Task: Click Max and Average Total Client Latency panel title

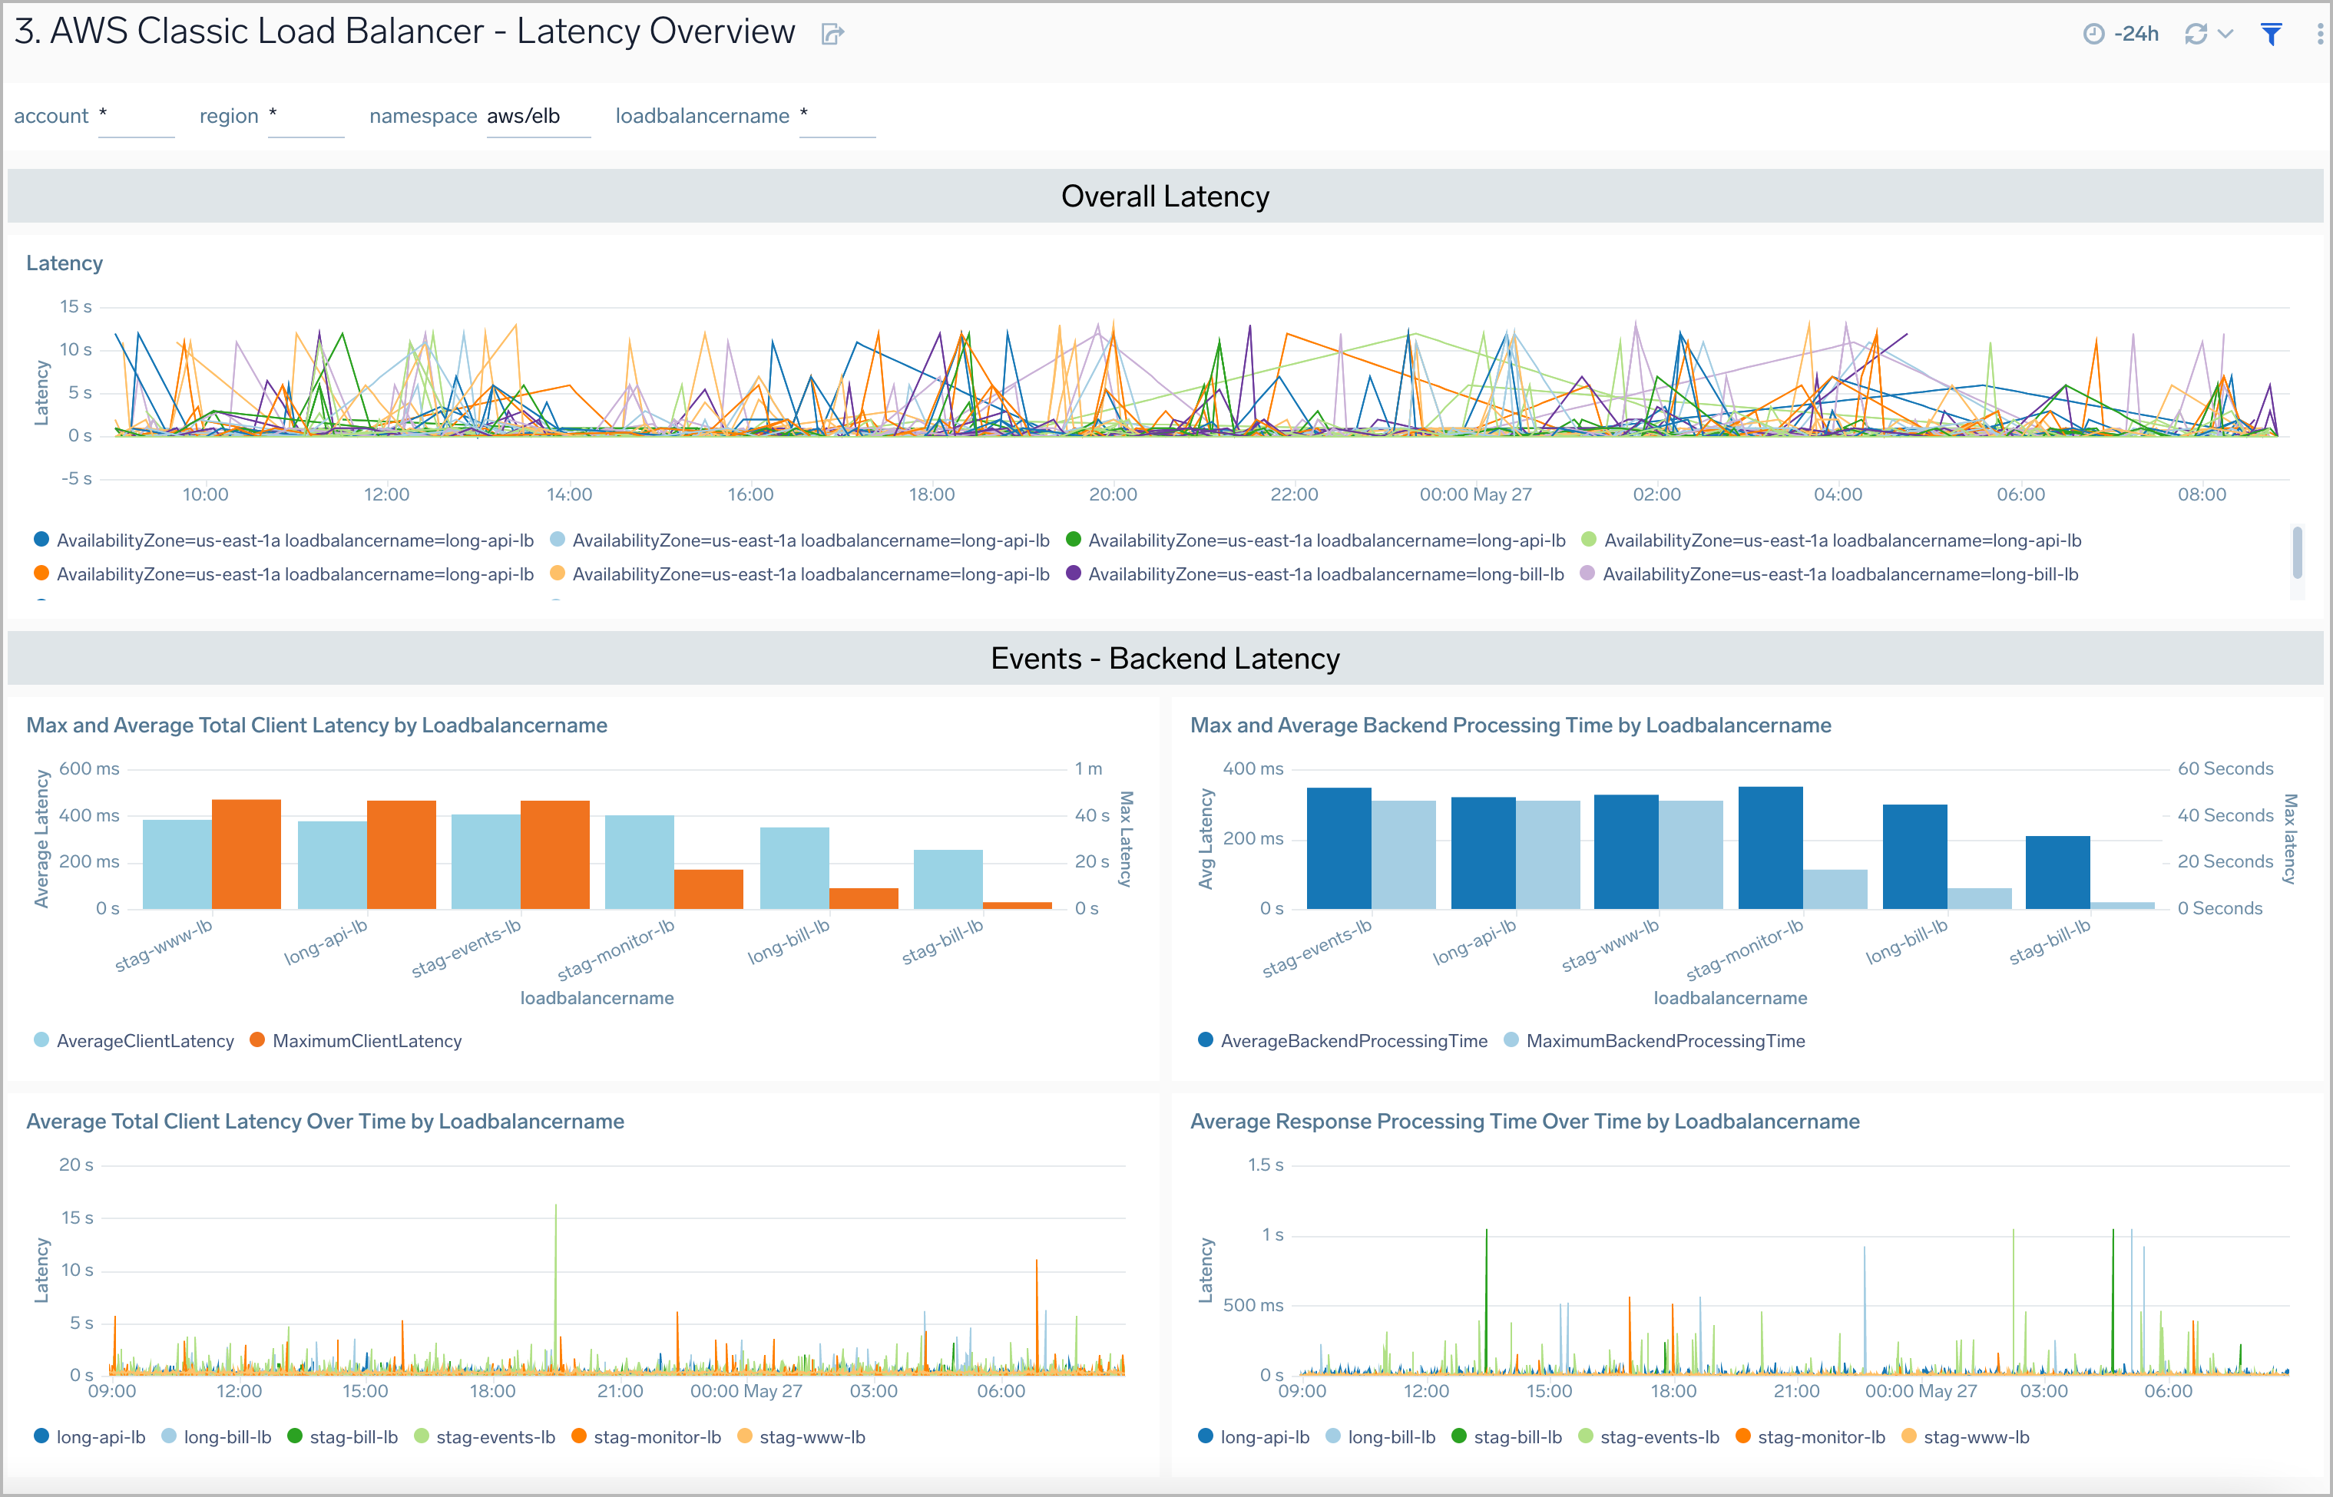Action: coord(317,725)
